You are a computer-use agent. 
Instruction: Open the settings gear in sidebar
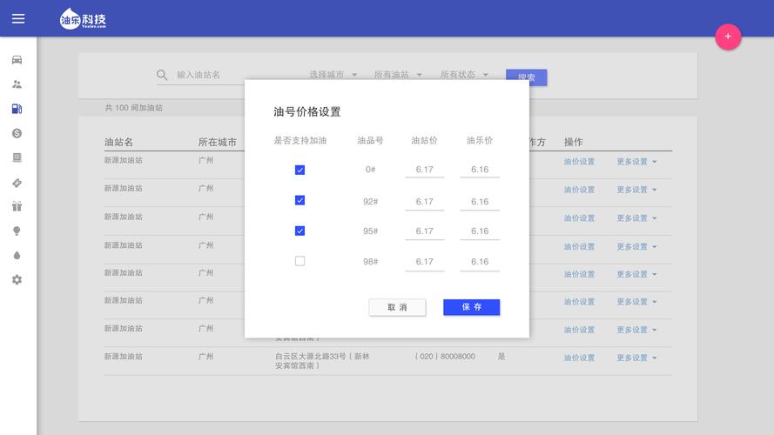17,279
